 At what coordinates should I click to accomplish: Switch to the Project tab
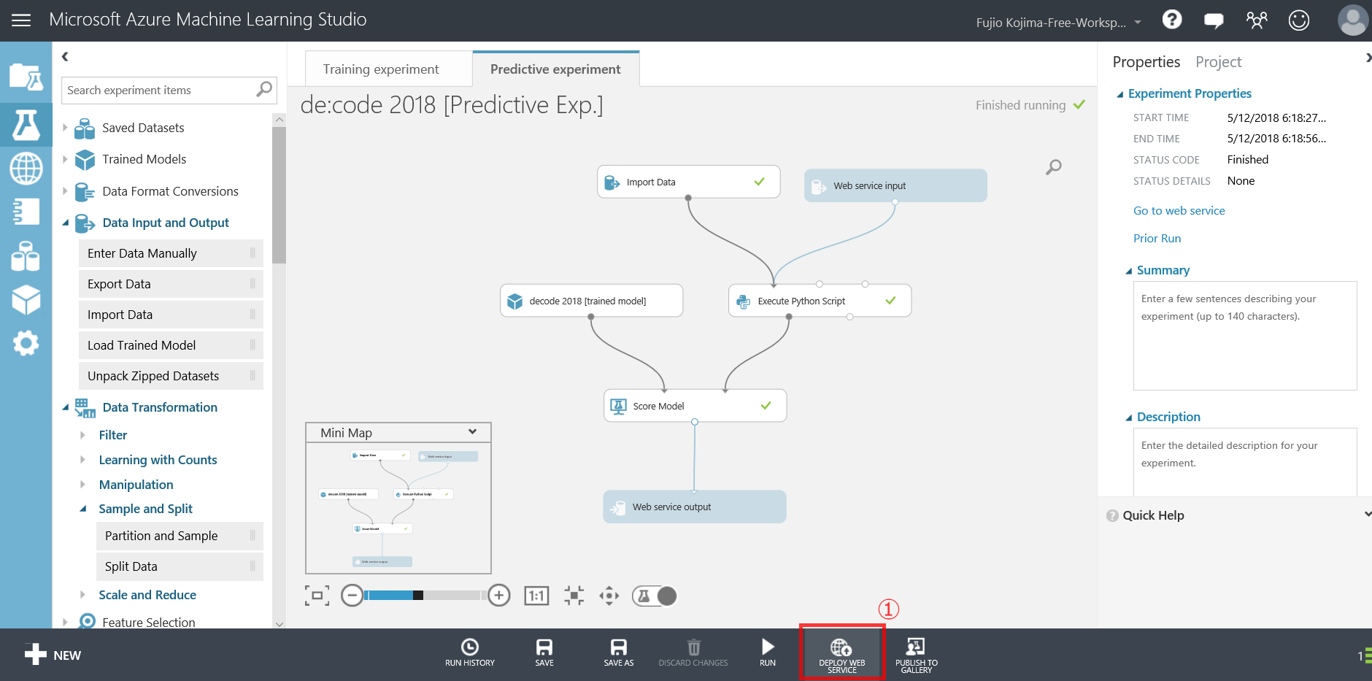pos(1218,62)
